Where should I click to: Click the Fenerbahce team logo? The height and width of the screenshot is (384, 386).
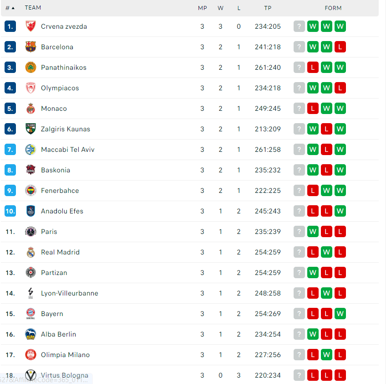pos(30,191)
